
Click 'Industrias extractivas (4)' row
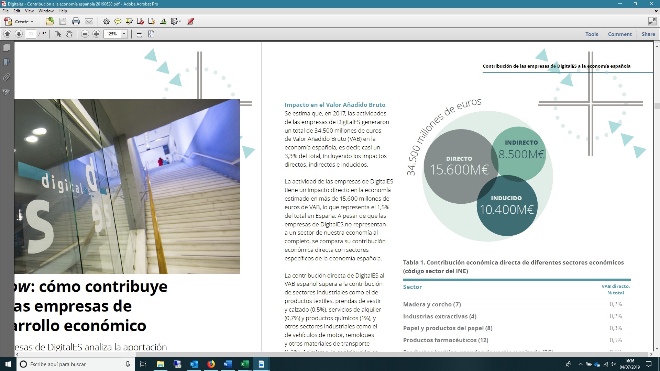(517, 316)
